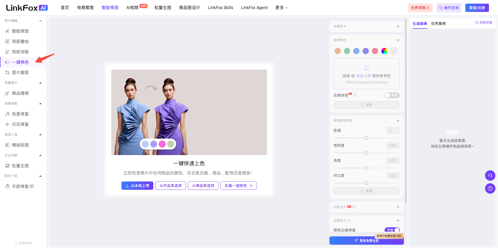
Task: Click 点击上传 link for color reference
Action: pyautogui.click(x=363, y=76)
